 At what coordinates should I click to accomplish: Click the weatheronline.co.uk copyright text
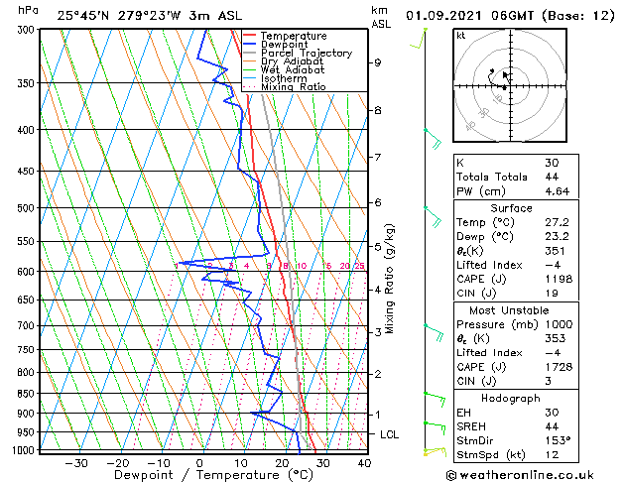pyautogui.click(x=520, y=475)
